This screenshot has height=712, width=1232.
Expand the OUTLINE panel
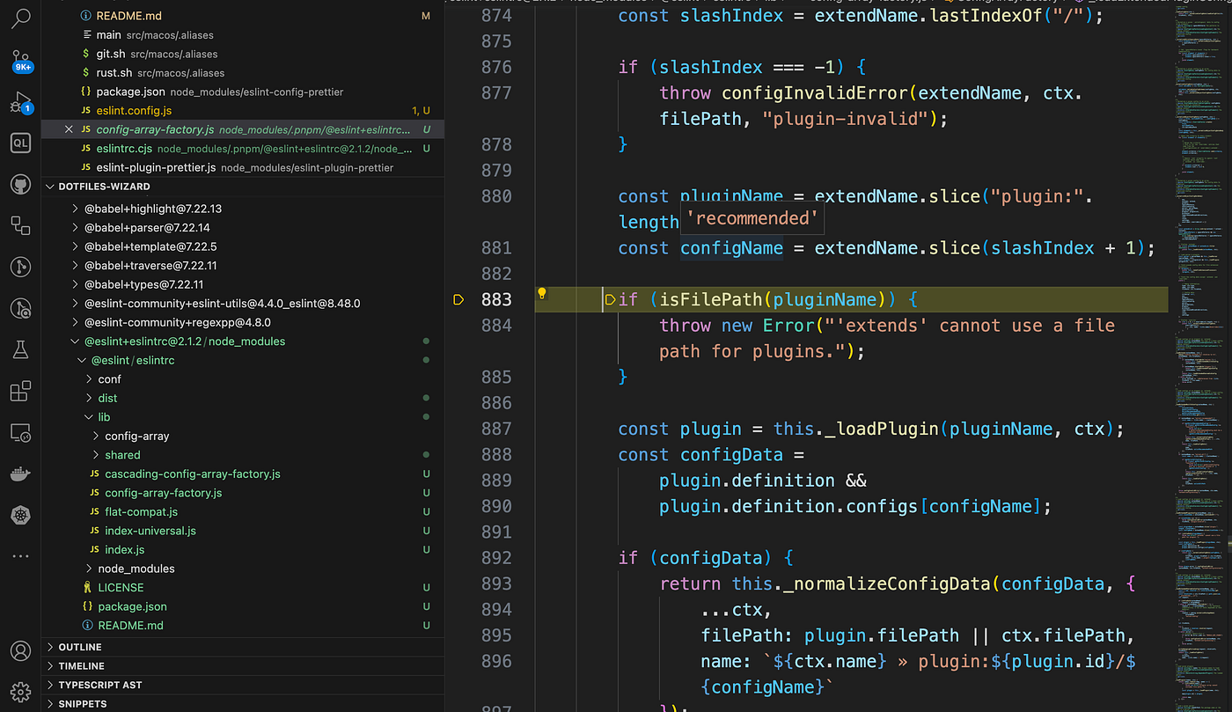tap(80, 647)
